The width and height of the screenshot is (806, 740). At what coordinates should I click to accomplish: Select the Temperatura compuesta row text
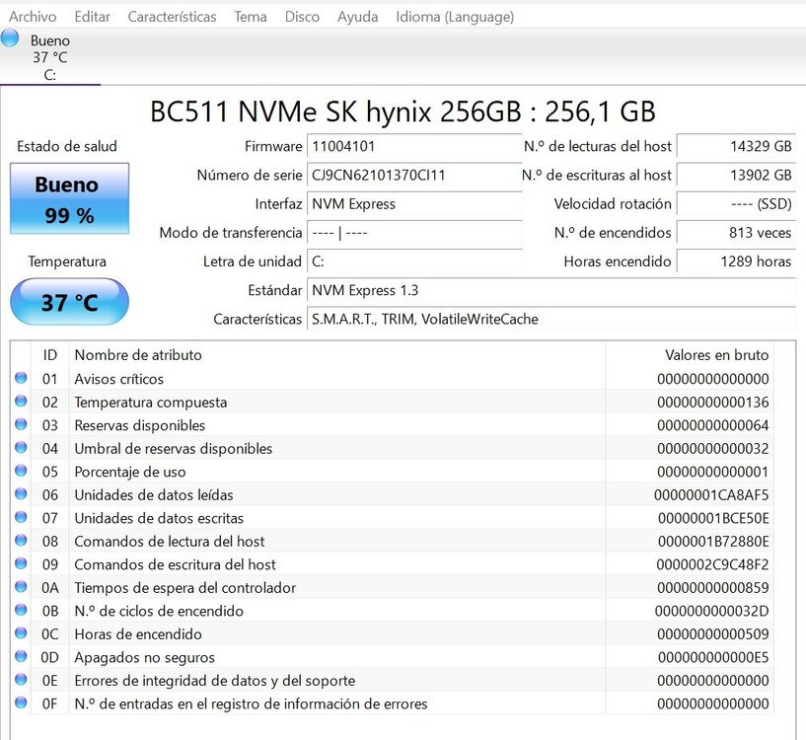pos(151,403)
